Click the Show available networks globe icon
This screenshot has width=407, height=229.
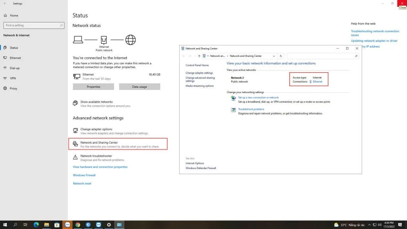[x=76, y=103]
